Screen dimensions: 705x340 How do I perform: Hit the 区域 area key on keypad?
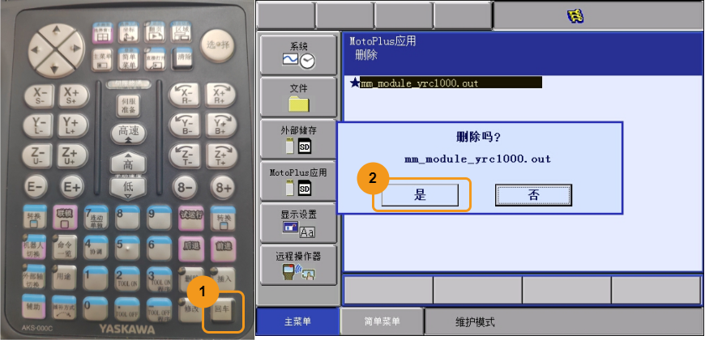181,32
